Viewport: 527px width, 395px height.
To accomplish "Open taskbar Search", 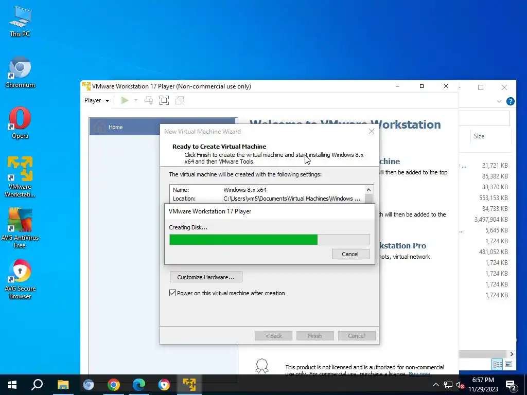I will click(37, 385).
